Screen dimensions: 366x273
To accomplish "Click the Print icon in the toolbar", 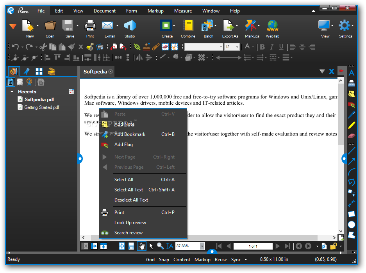I will coord(90,25).
